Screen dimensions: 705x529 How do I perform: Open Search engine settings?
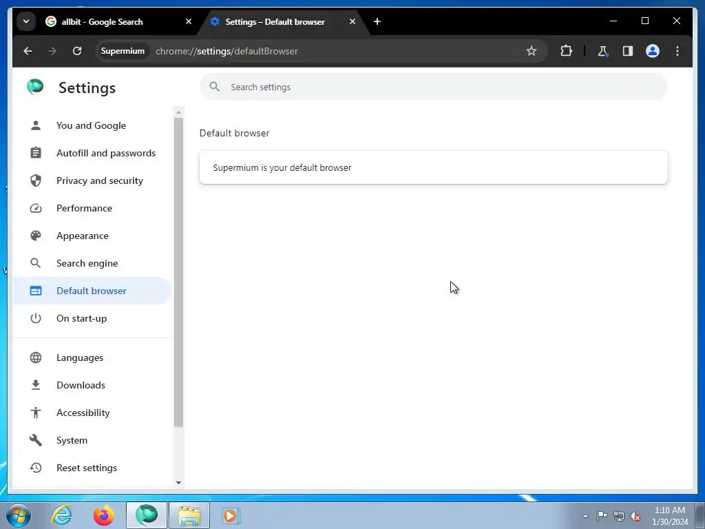(92, 263)
